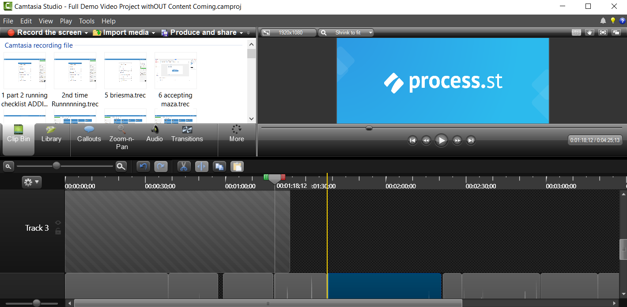This screenshot has width=627, height=307.
Task: Select the large Track 3 clip
Action: pos(177,231)
